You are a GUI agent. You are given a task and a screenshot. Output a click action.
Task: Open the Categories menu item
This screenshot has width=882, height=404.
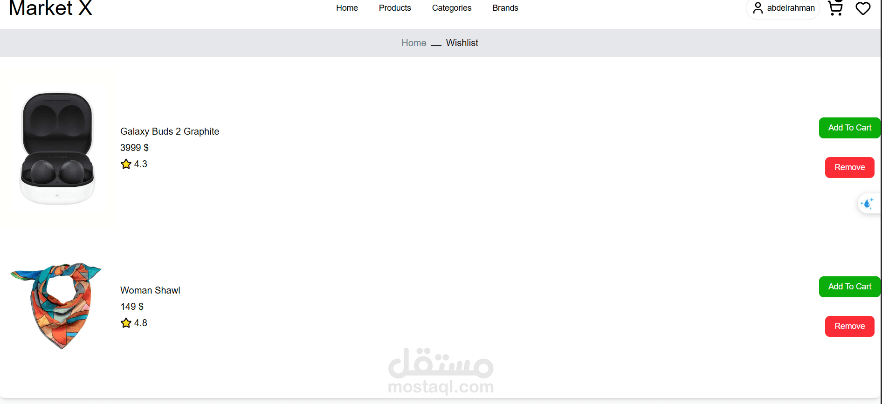click(x=452, y=8)
